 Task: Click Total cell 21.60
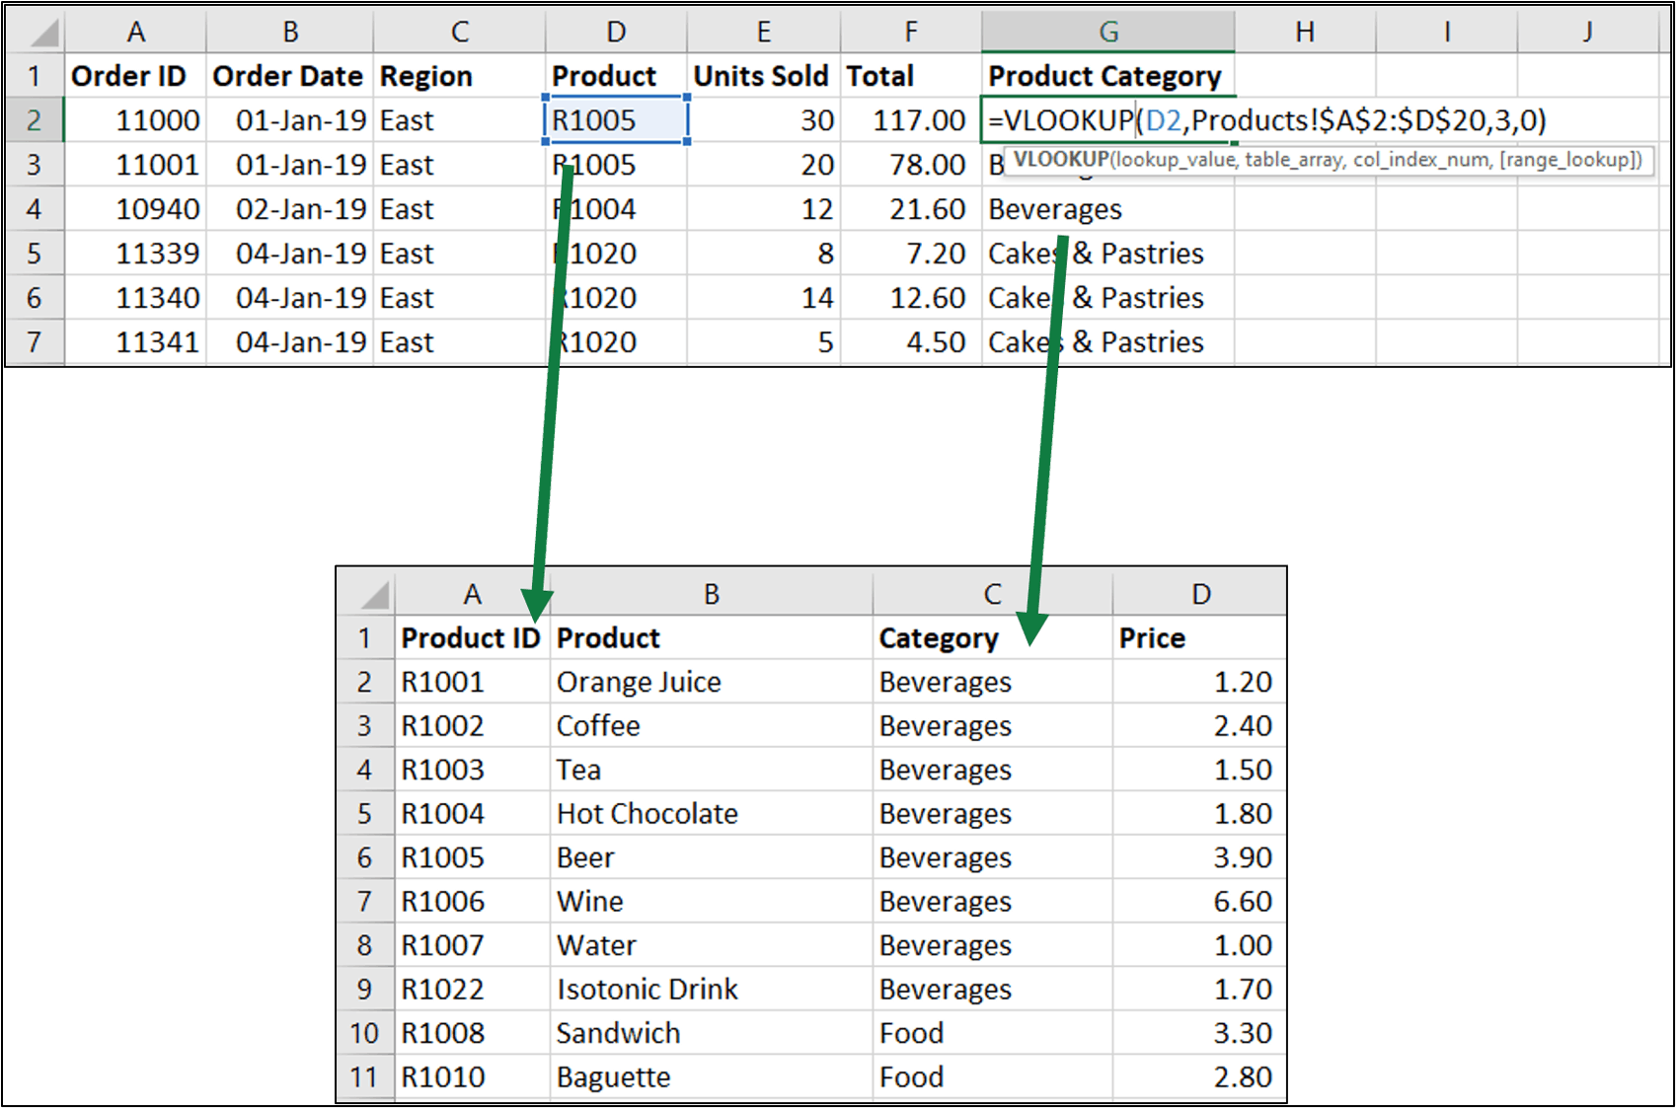tap(910, 209)
